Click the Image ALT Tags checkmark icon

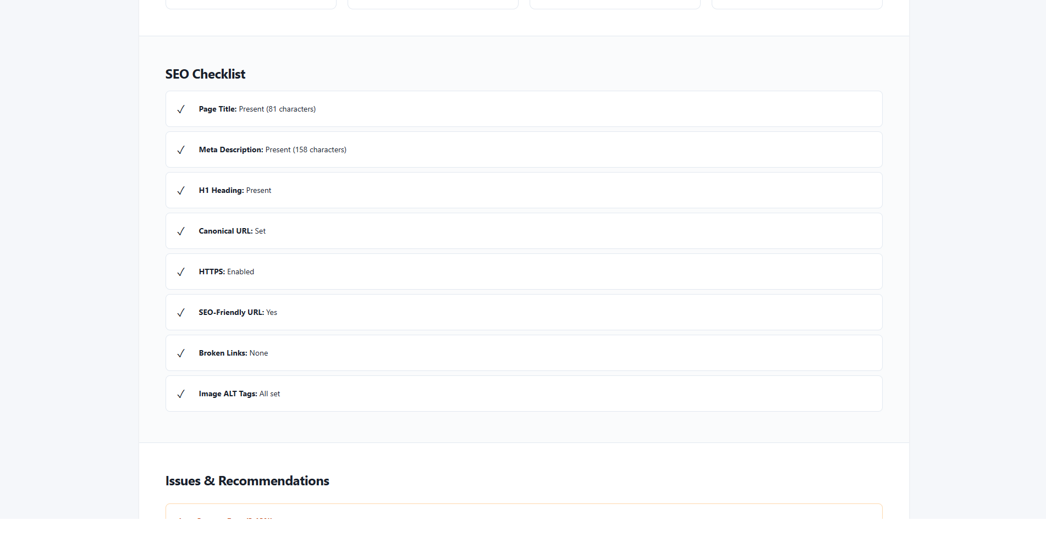(180, 394)
